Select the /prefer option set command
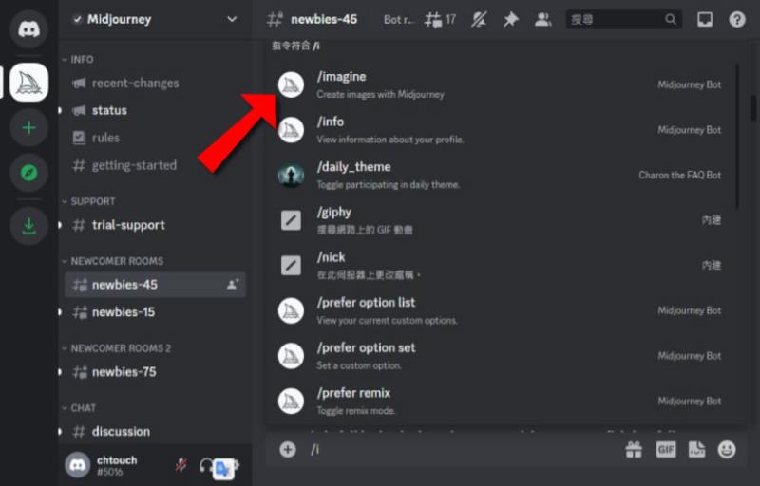Image resolution: width=760 pixels, height=486 pixels. click(x=501, y=356)
